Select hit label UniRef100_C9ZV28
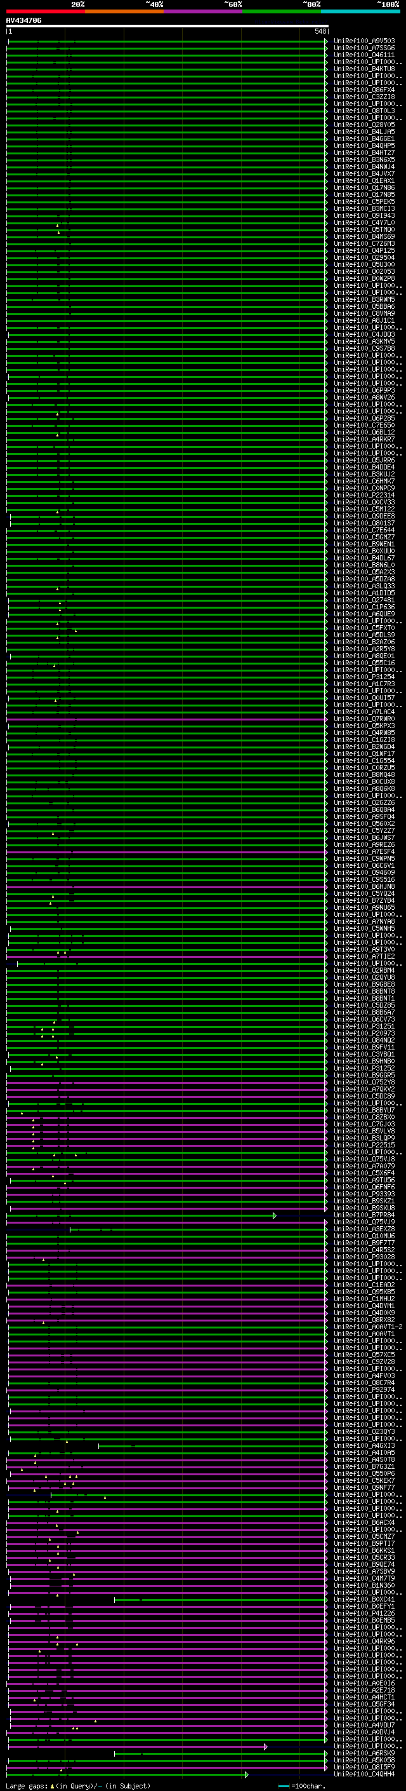Image resolution: width=406 pixels, height=1791 pixels. pyautogui.click(x=364, y=1362)
